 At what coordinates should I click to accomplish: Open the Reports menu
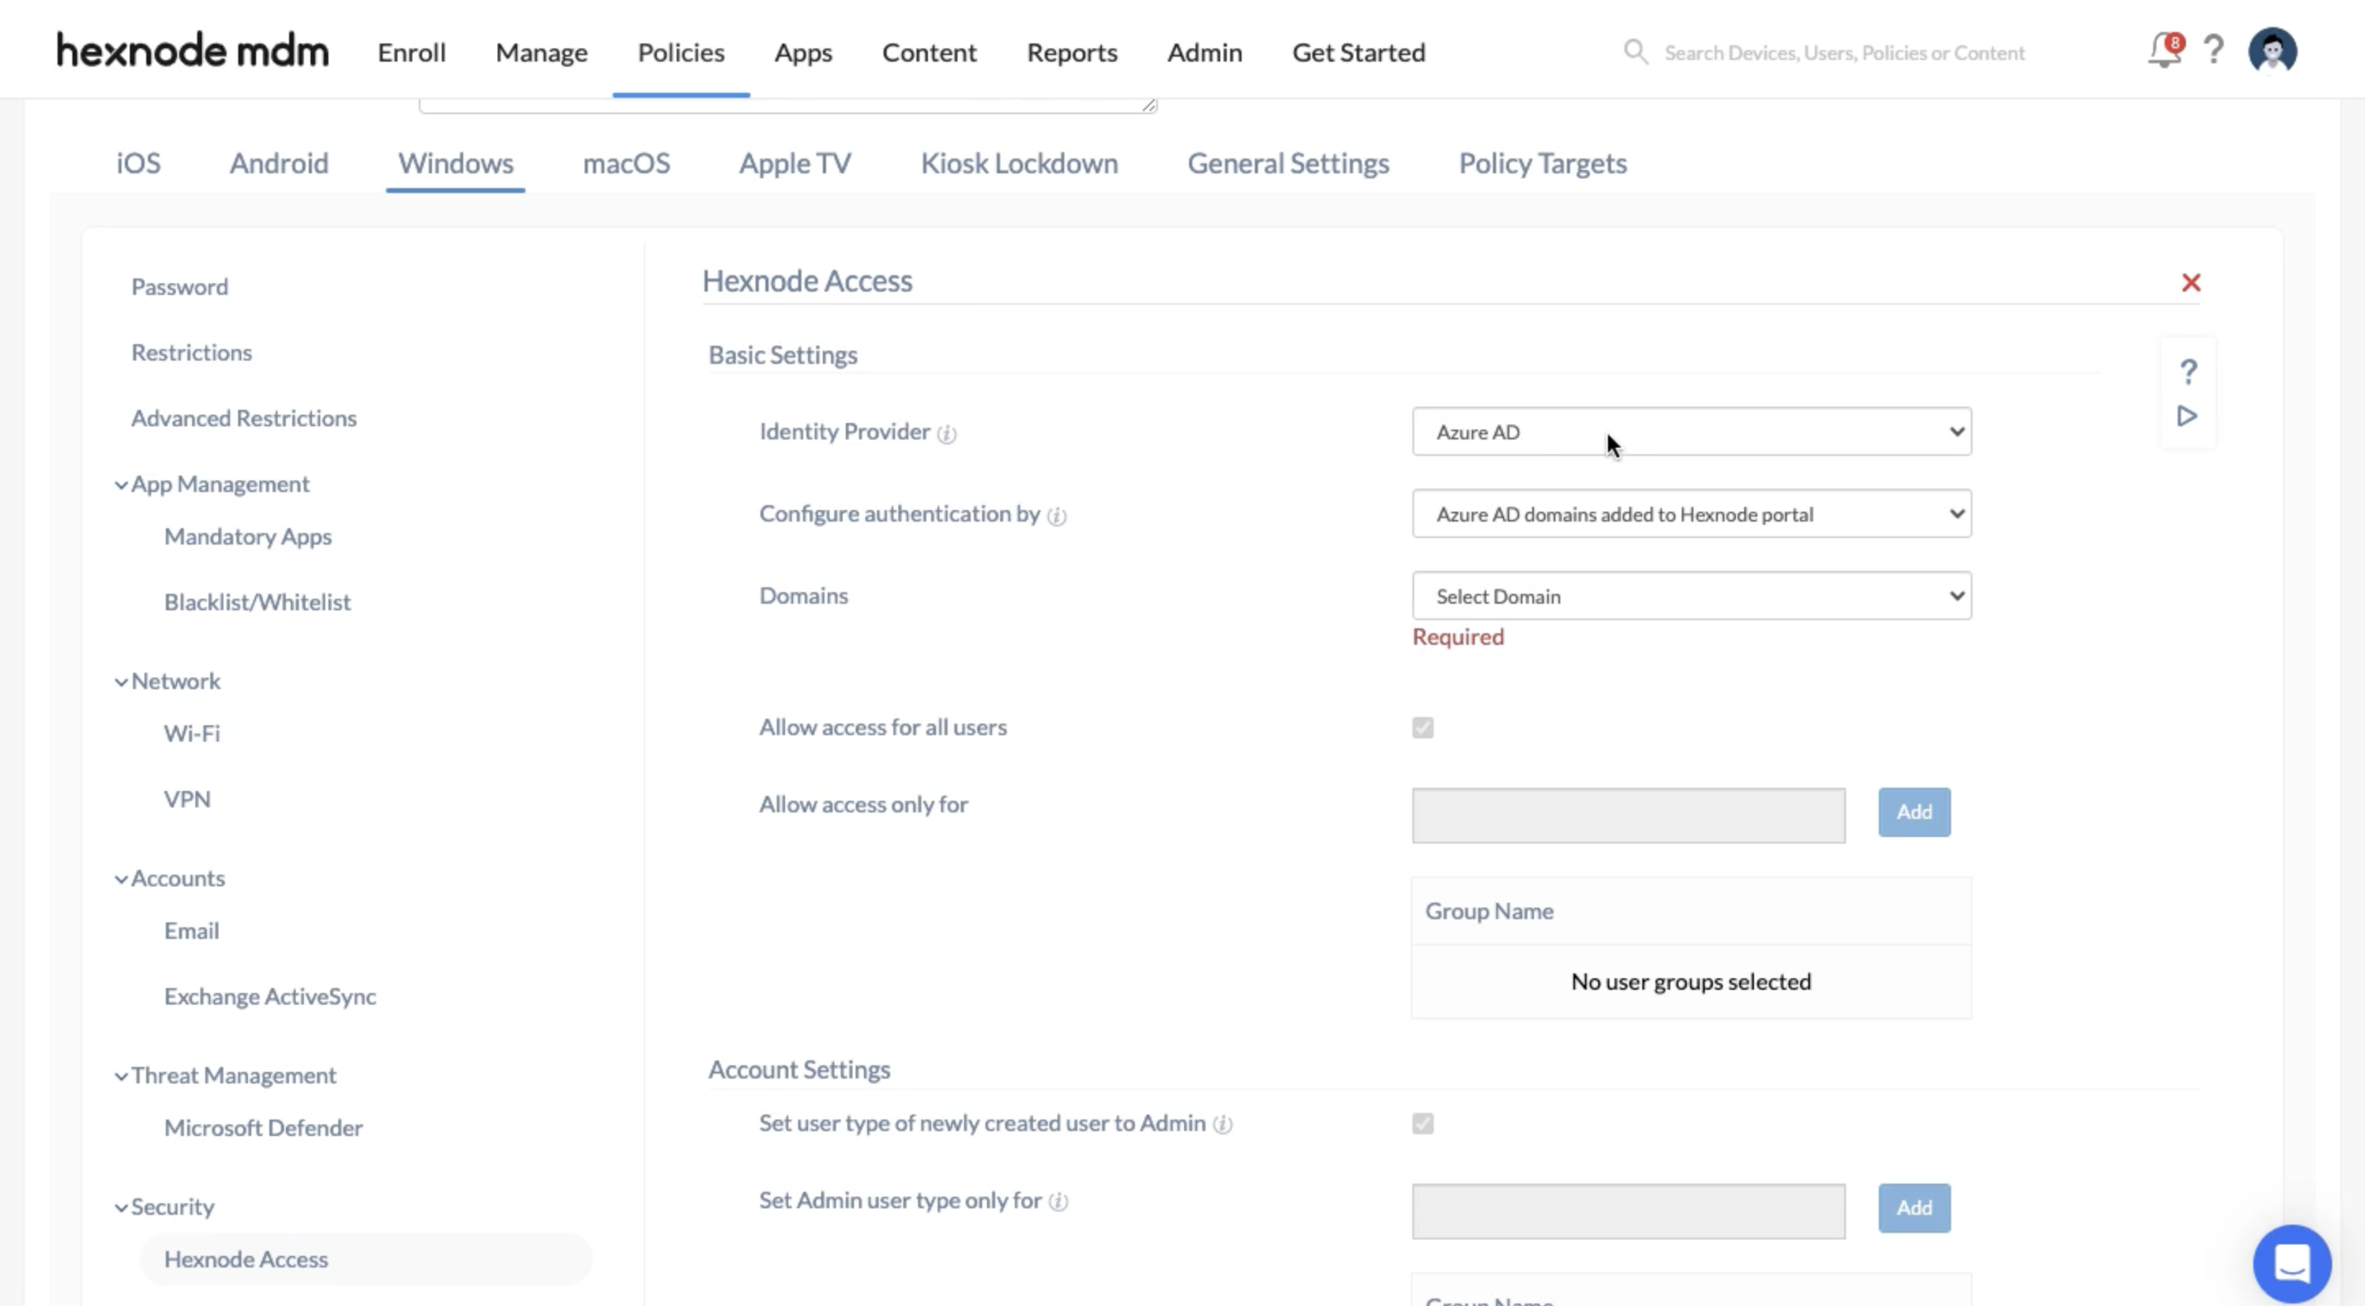coord(1072,53)
